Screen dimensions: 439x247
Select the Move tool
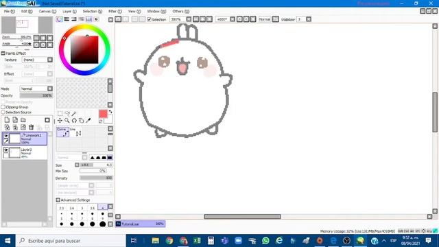[60, 121]
